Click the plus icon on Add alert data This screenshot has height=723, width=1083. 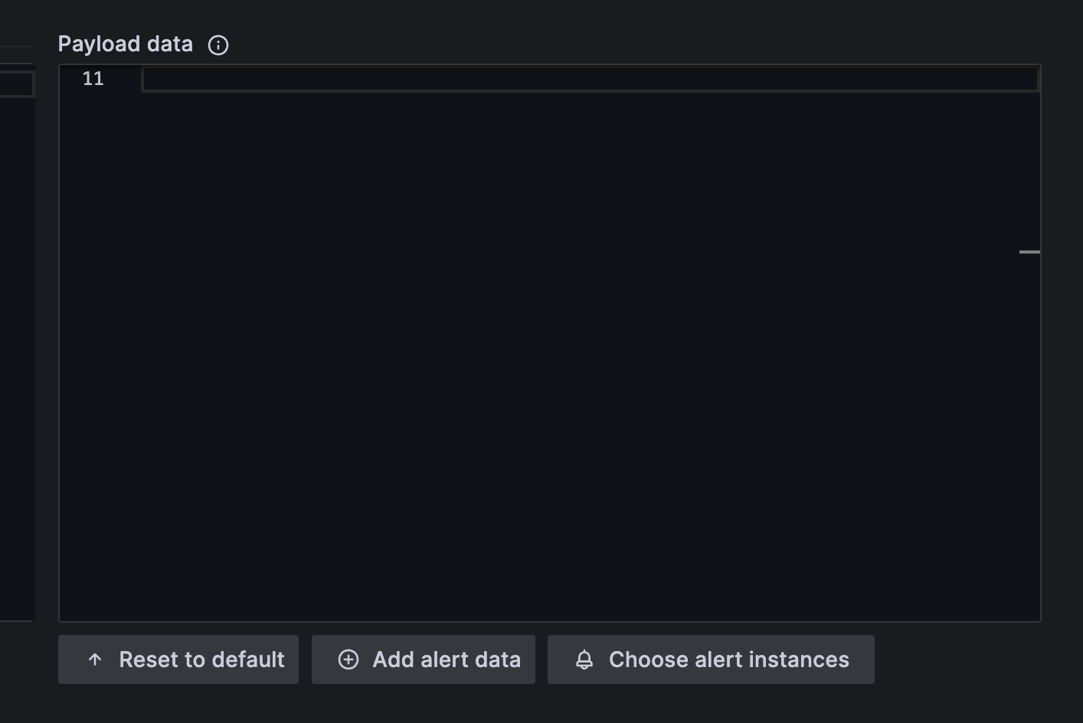point(348,659)
